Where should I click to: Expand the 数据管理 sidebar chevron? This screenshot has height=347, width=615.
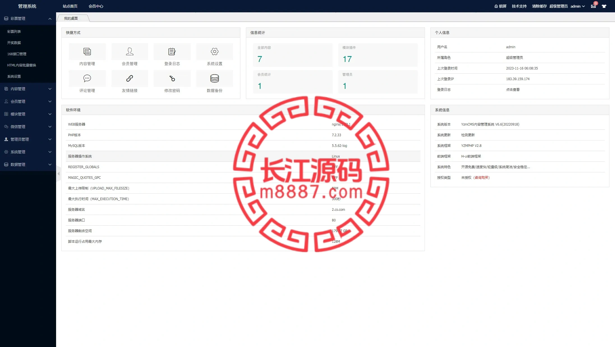click(50, 165)
